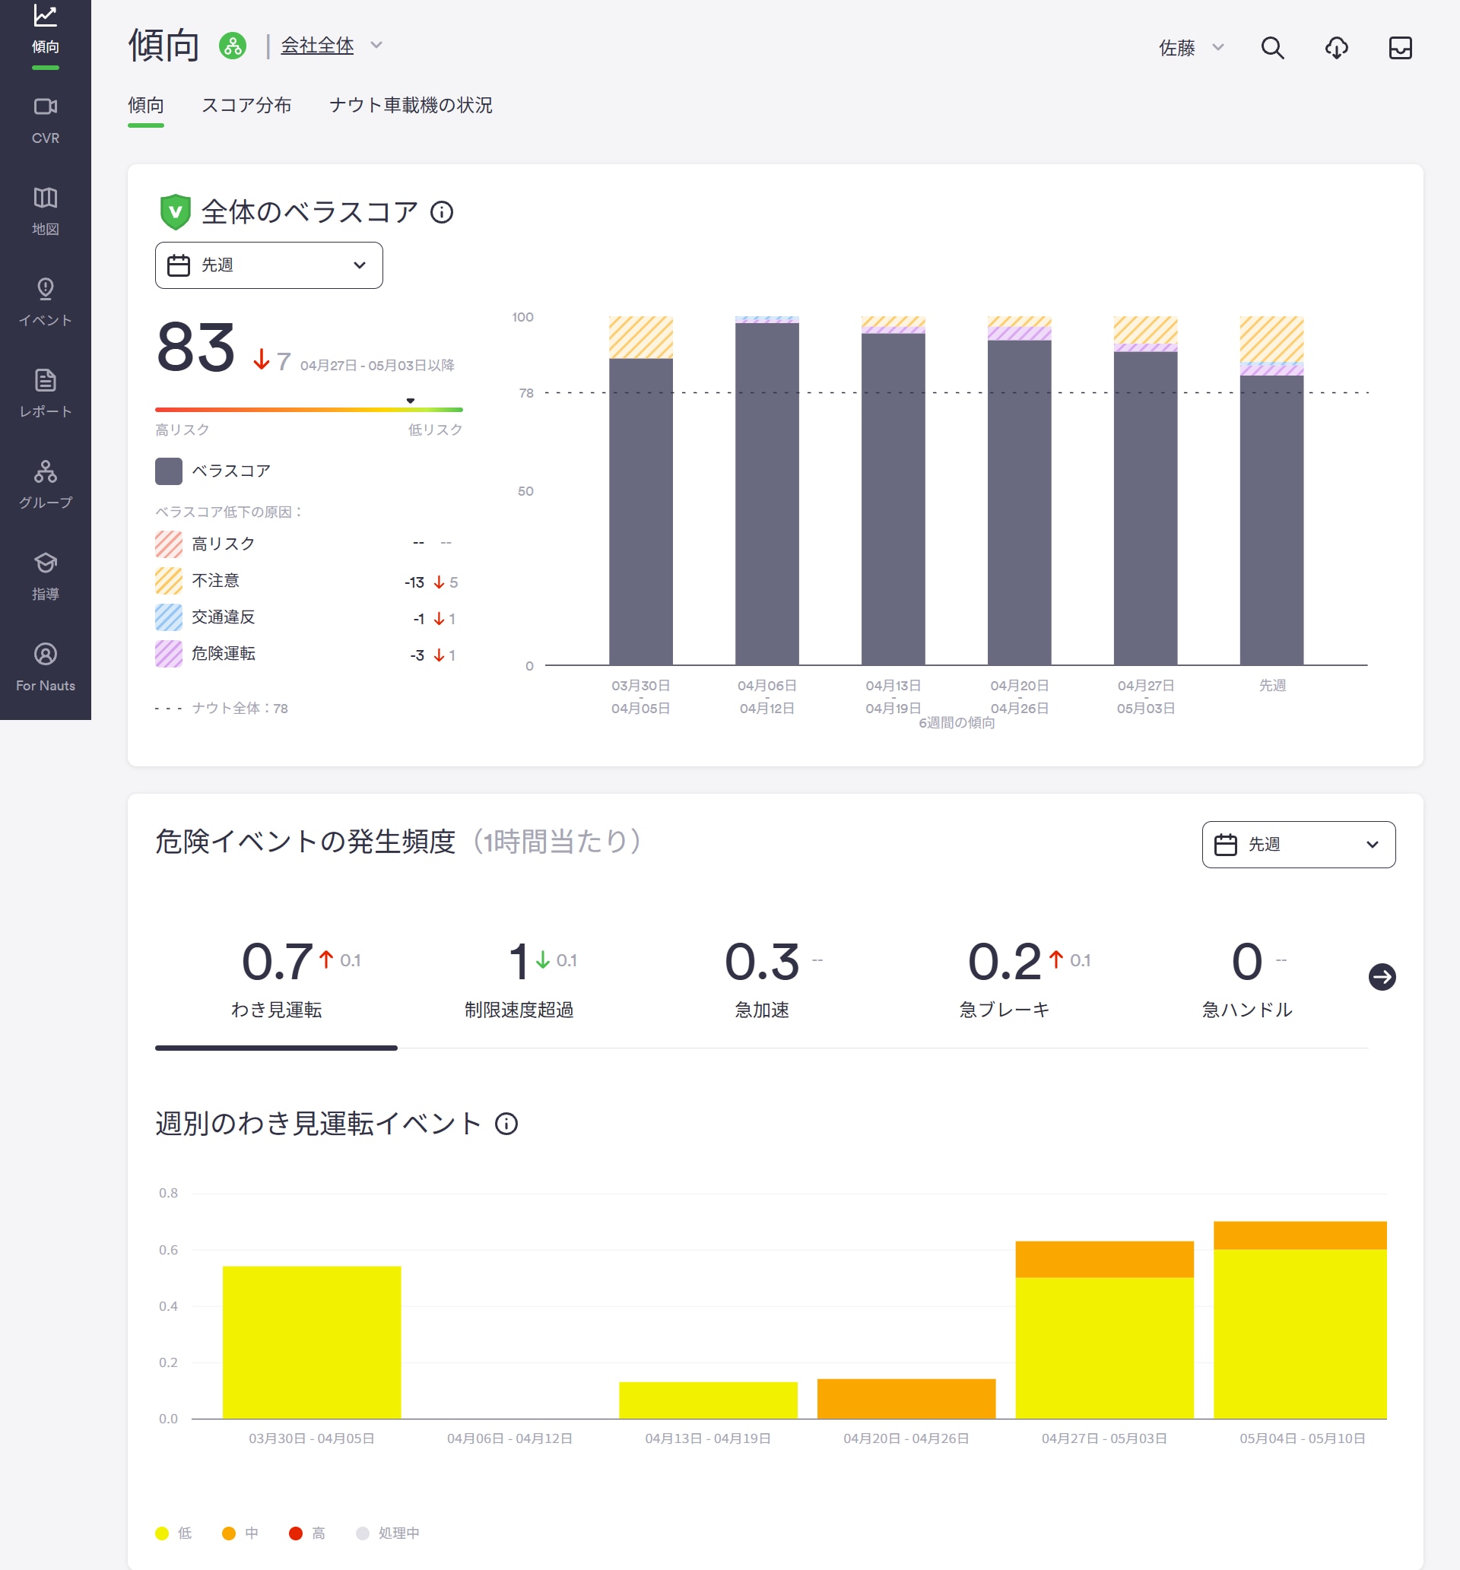The height and width of the screenshot is (1570, 1460).
Task: Click the cloud download icon
Action: tap(1336, 48)
